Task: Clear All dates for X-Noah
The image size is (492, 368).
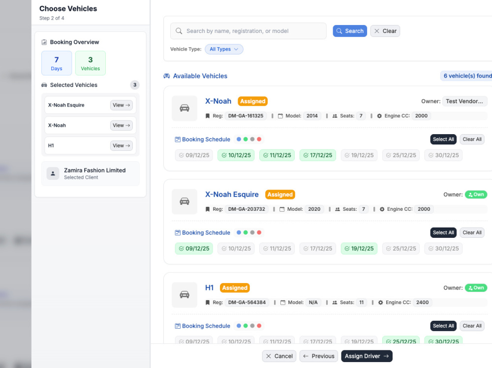Action: pyautogui.click(x=472, y=139)
